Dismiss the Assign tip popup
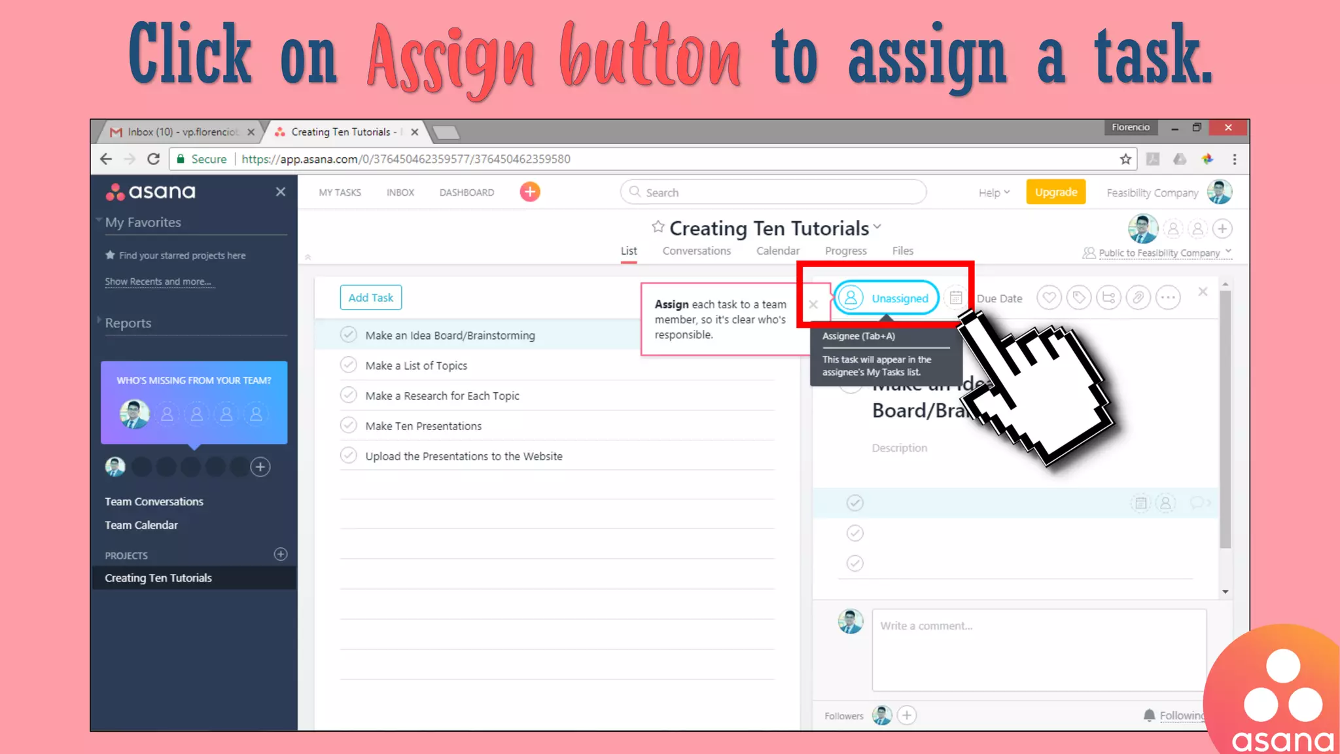 pyautogui.click(x=813, y=304)
